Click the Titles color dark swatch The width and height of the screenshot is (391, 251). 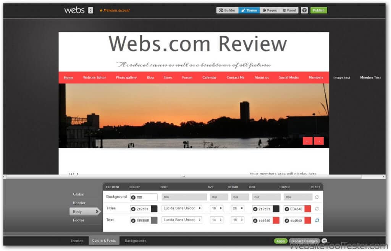point(154,209)
